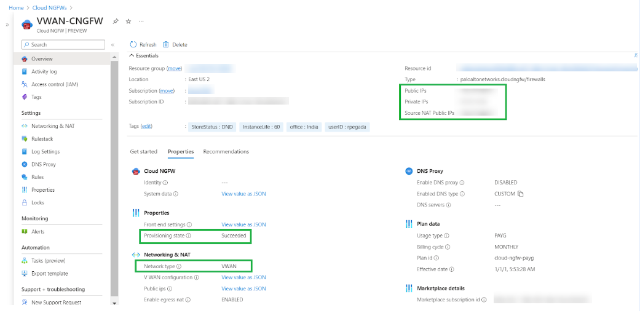
Task: Pin the VWAN-CNGFW resource to dashboard
Action: (116, 22)
